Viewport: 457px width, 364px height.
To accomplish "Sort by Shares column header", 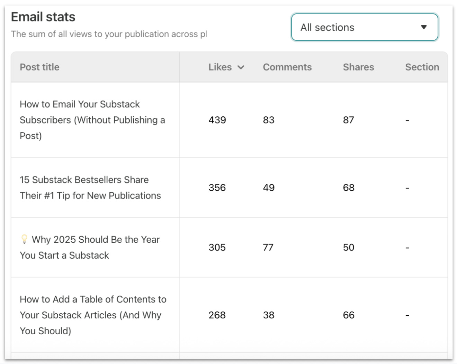I will (358, 67).
